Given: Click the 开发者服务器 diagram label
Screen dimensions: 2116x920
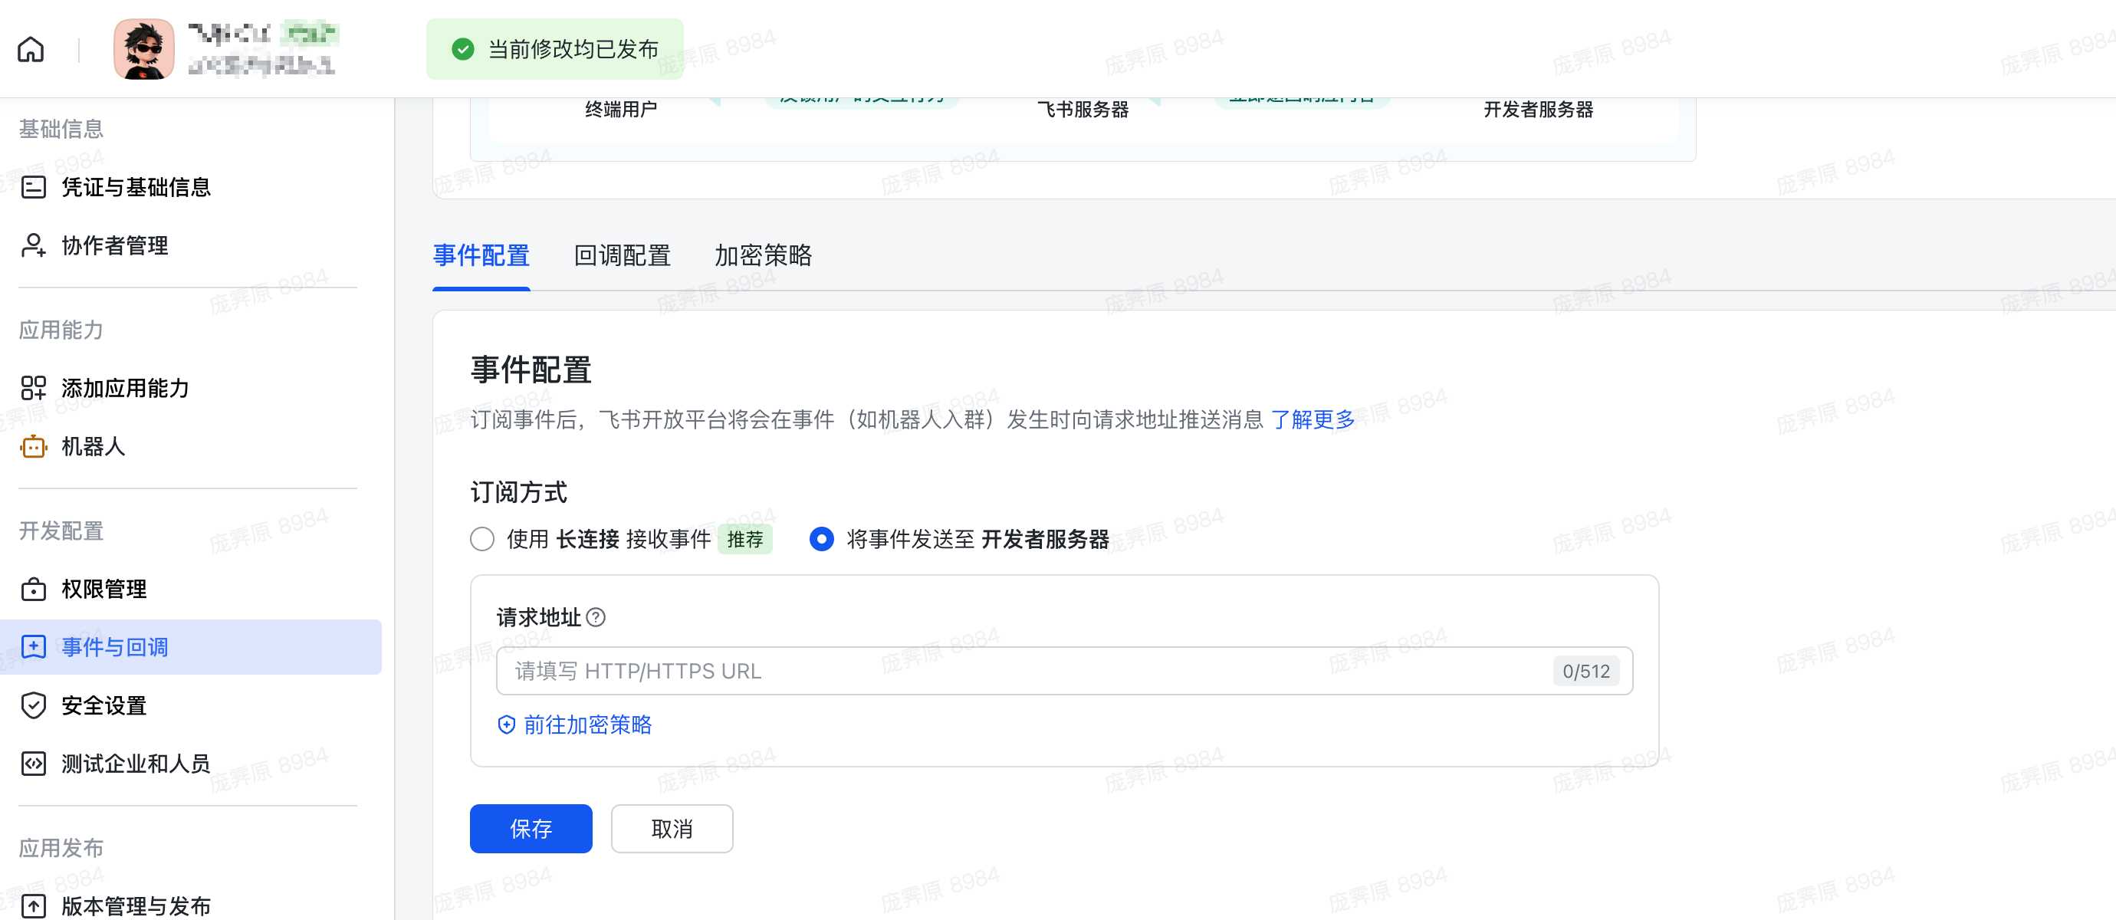Looking at the screenshot, I should [x=1539, y=109].
